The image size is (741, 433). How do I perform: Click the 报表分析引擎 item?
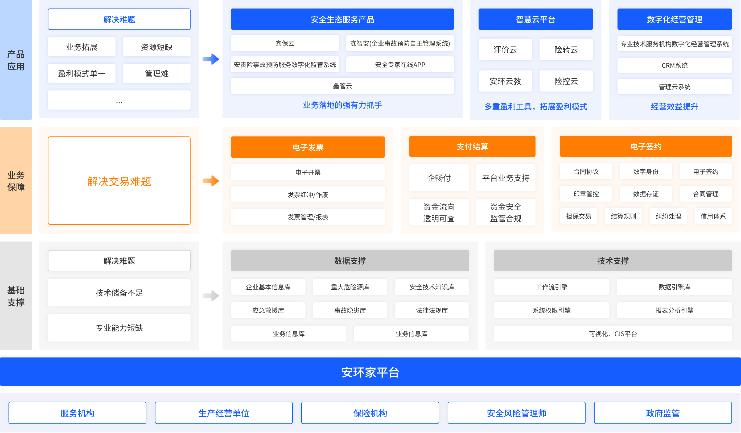click(674, 310)
